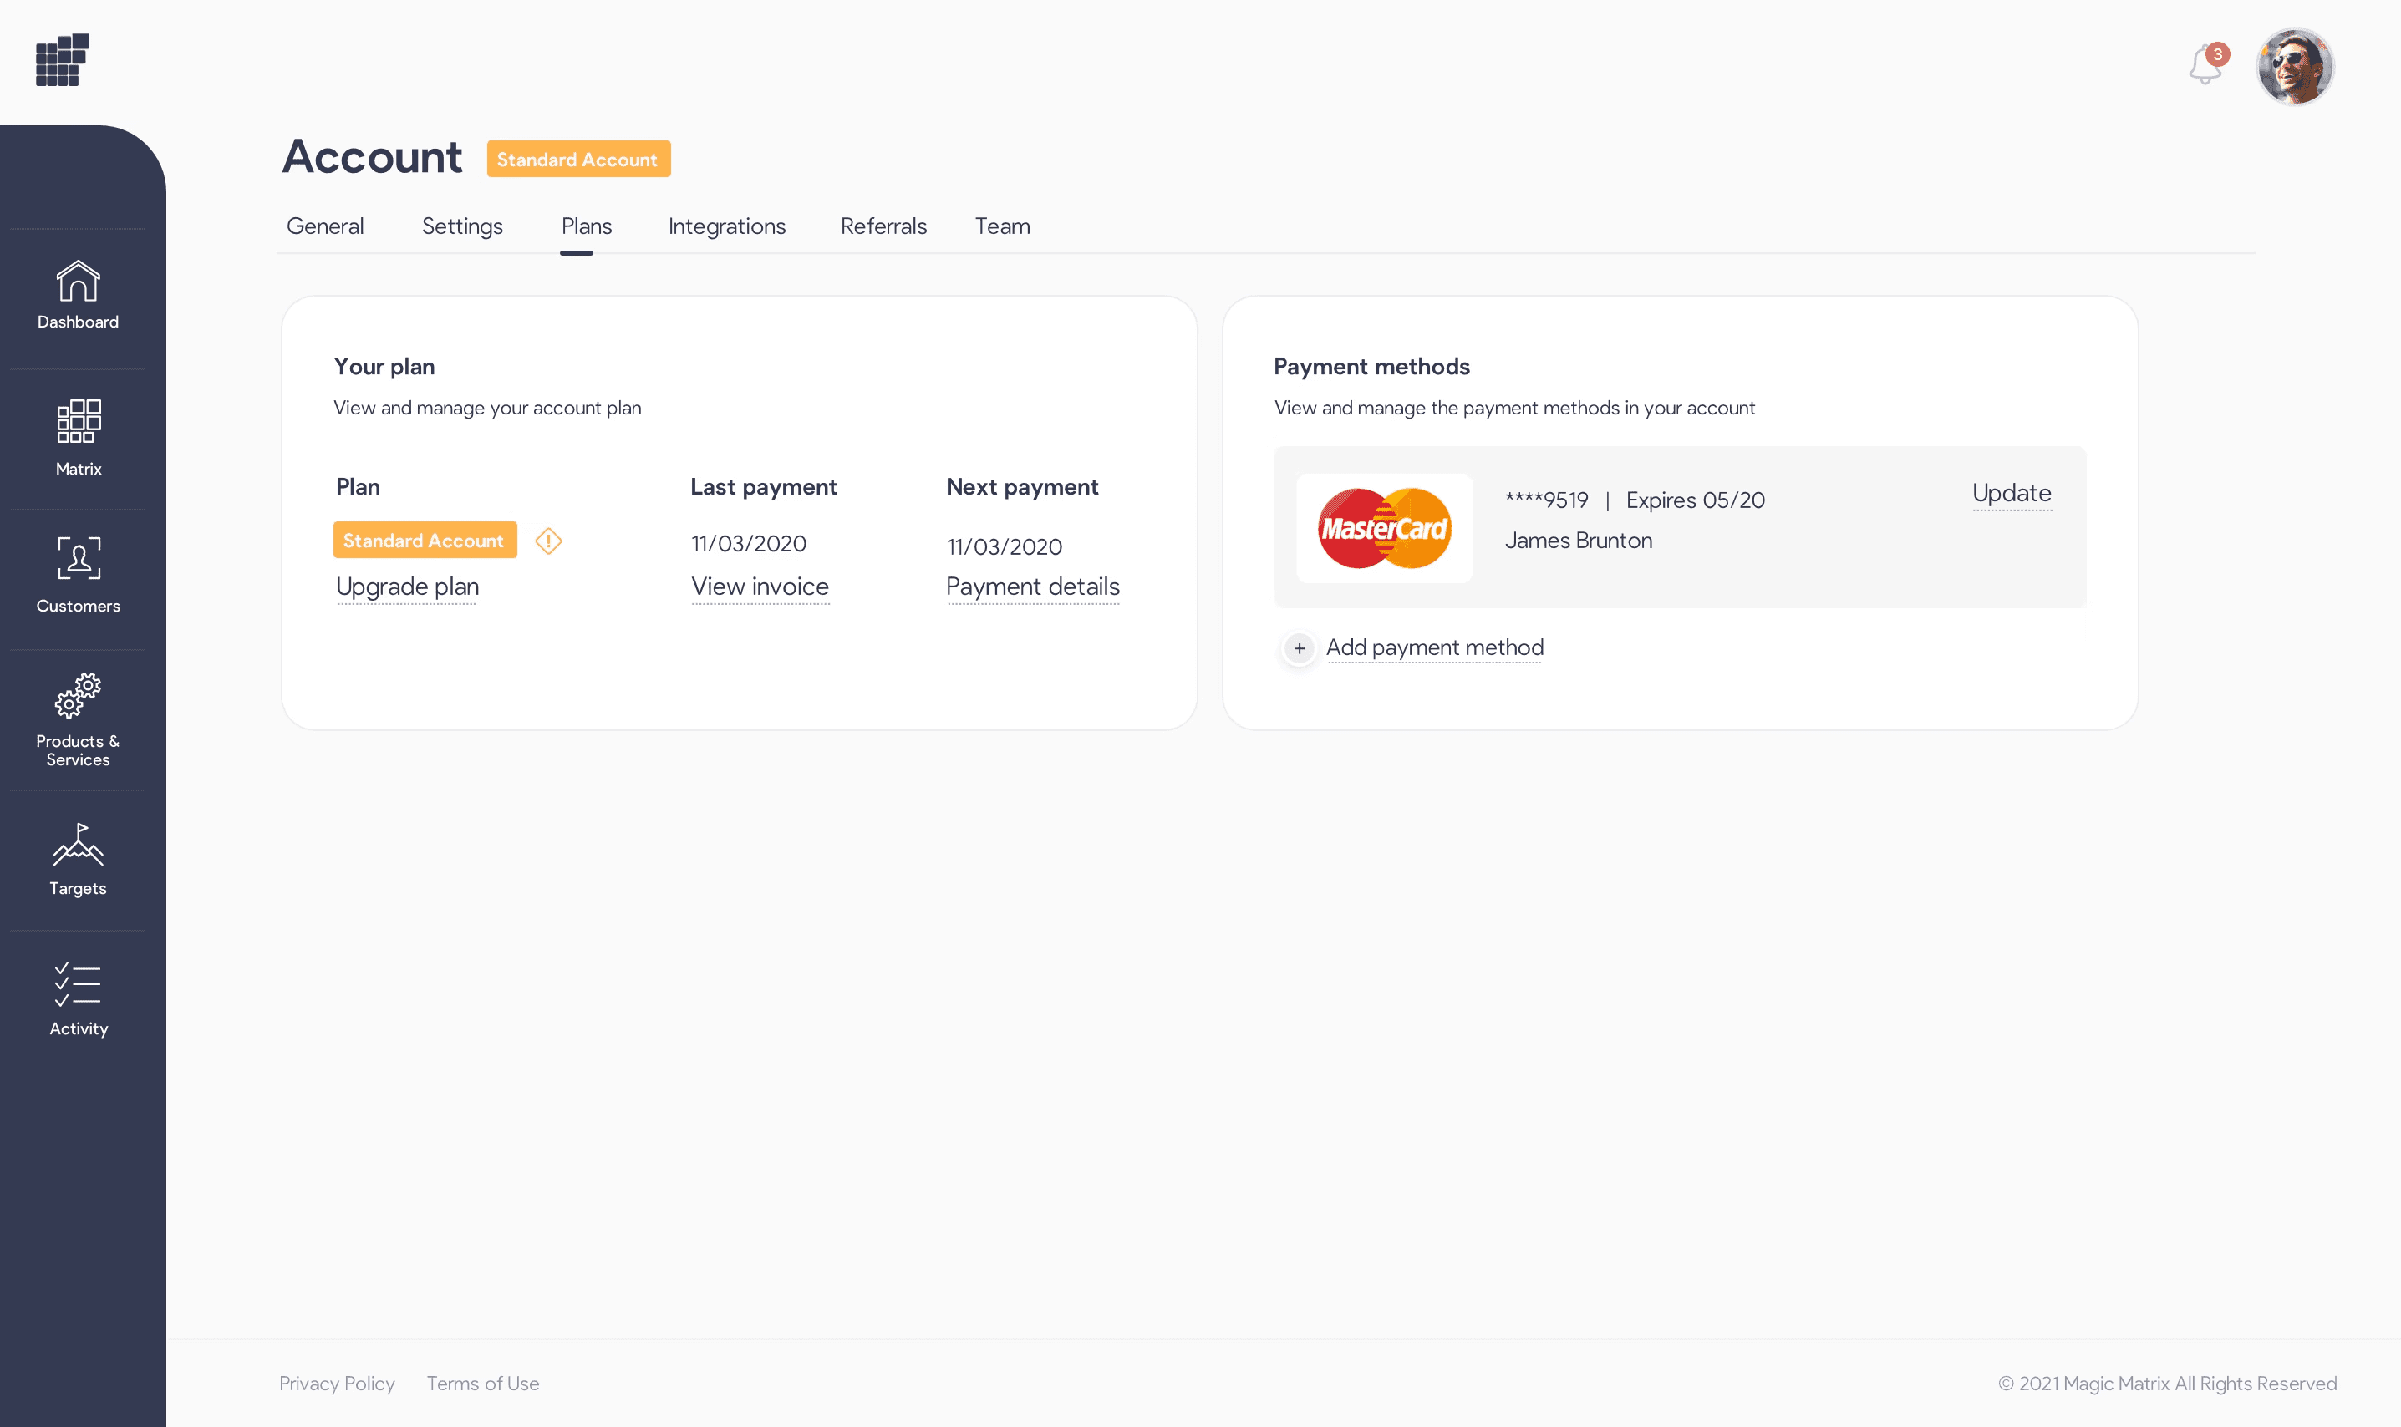Click the notification bell icon
This screenshot has width=2401, height=1427.
[2205, 65]
